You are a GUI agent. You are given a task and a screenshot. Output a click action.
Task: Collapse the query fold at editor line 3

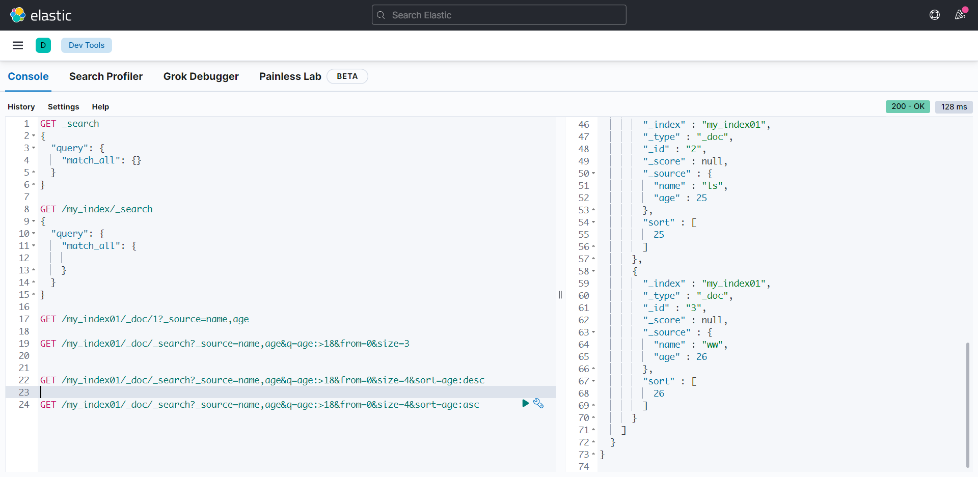tap(34, 148)
